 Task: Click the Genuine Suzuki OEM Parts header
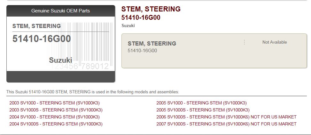[60, 11]
